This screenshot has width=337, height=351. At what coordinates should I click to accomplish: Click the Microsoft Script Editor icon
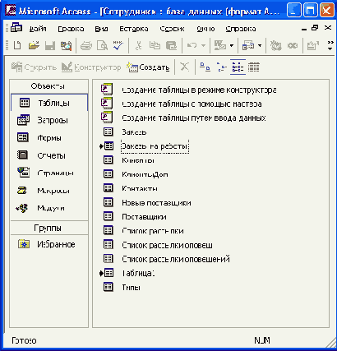click(293, 45)
